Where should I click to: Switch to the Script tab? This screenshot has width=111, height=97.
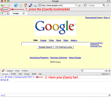point(27,74)
